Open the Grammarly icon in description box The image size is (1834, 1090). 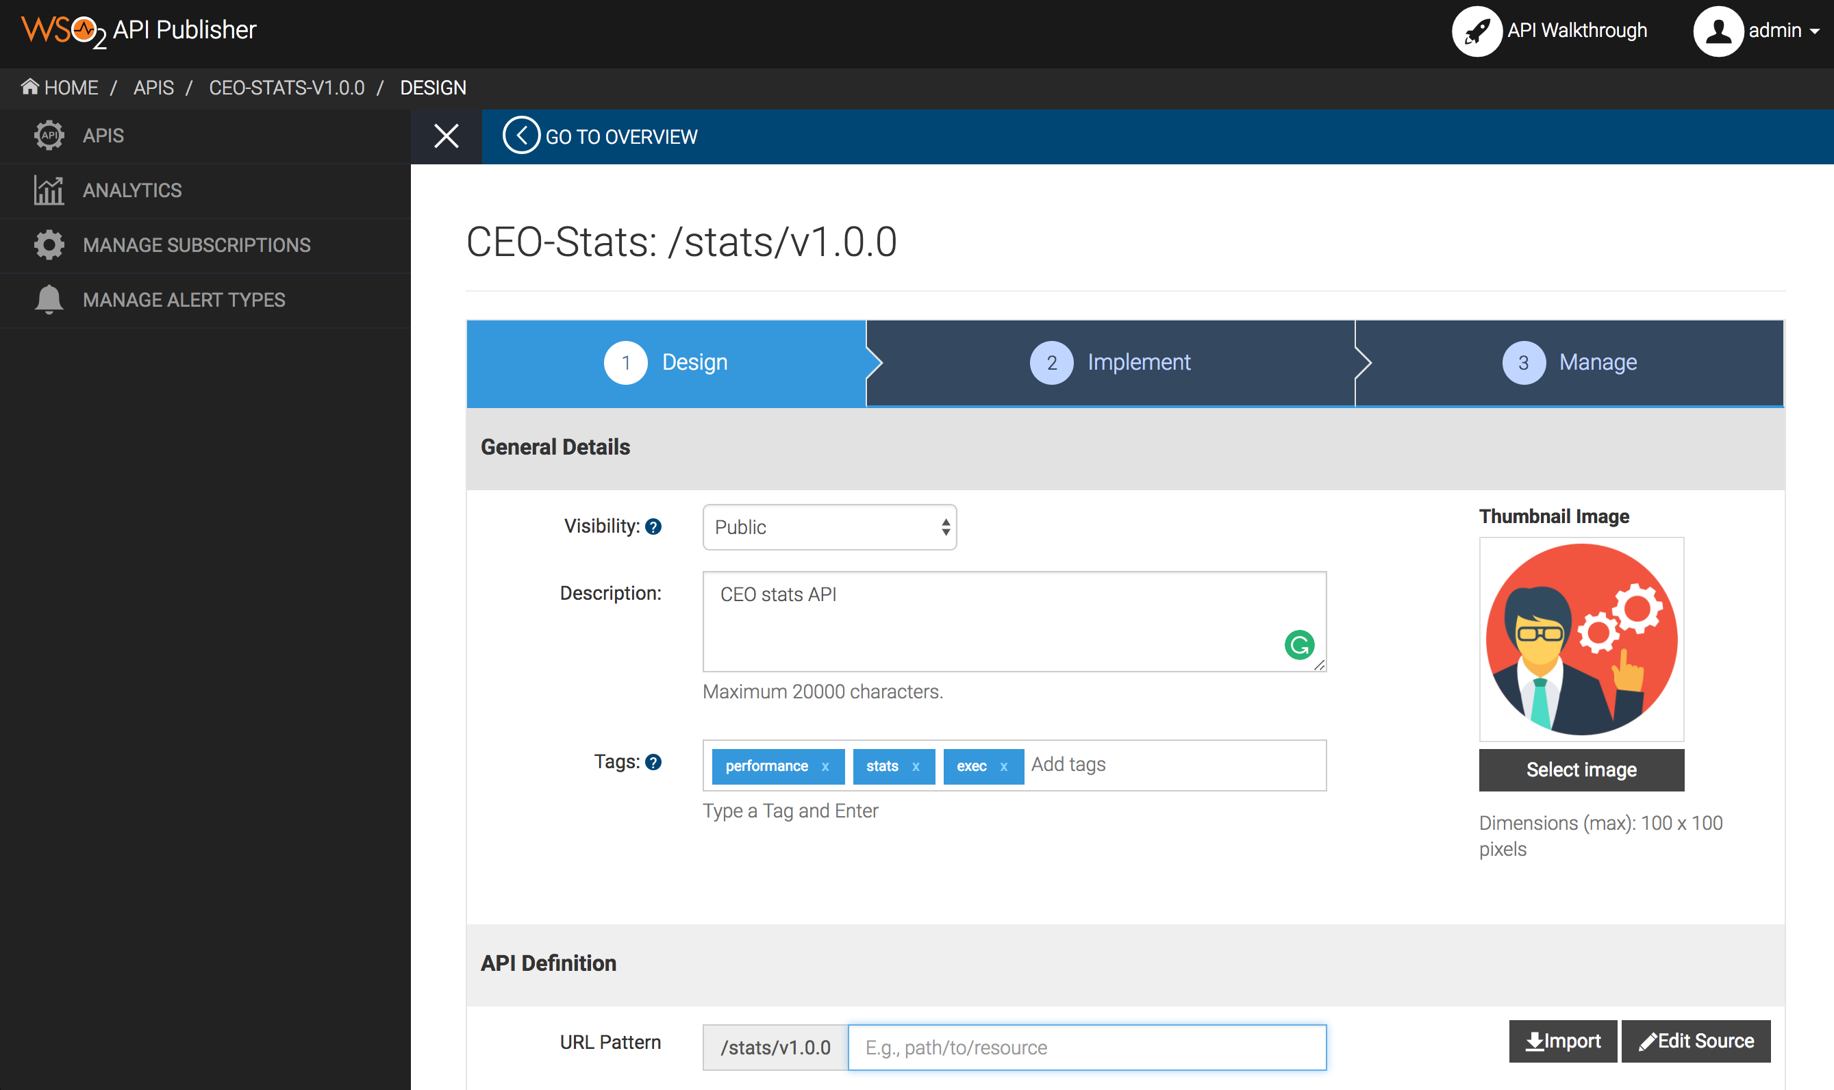point(1298,644)
